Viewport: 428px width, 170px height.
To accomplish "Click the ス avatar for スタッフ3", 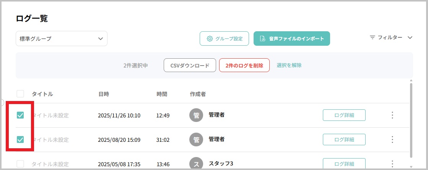I will 196,163.
